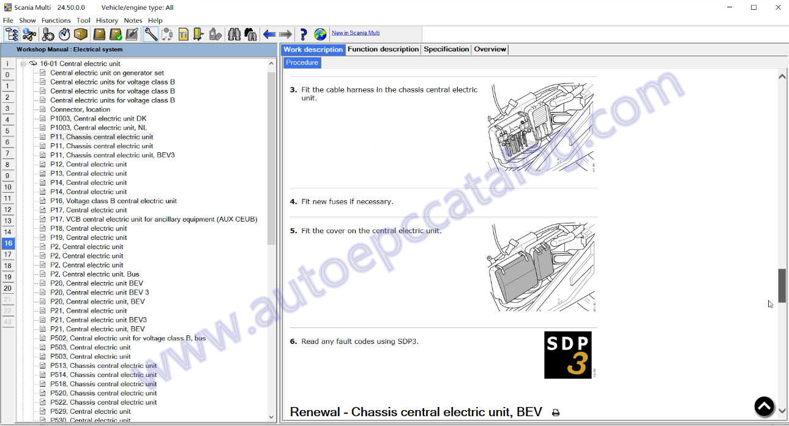789x426 pixels.
Task: Switch to the Specification tab
Action: coord(446,50)
